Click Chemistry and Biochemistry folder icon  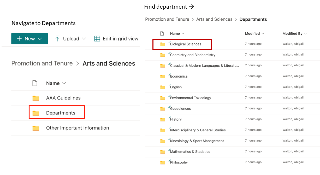pos(163,55)
